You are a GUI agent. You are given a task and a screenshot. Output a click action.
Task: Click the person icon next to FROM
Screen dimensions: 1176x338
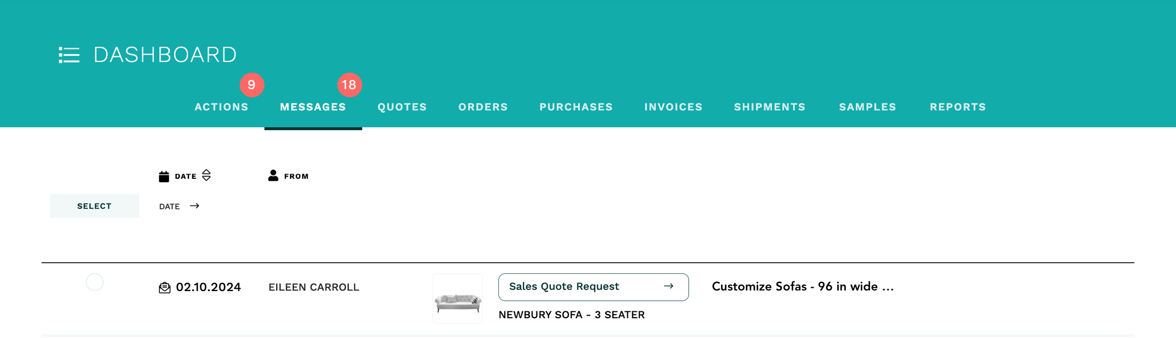(274, 175)
